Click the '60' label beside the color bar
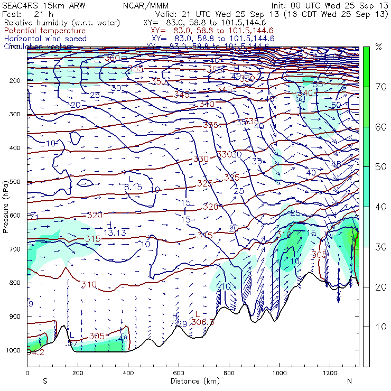Screen dimensions: 391x391 381,127
